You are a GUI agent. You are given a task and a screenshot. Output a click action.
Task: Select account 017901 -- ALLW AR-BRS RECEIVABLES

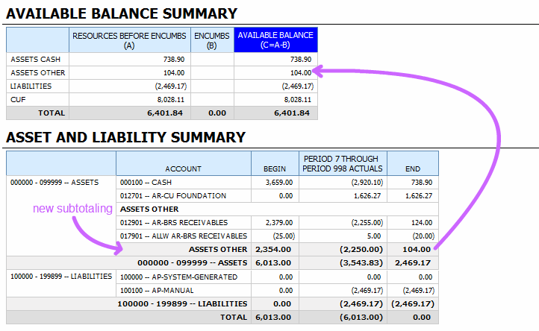click(183, 236)
